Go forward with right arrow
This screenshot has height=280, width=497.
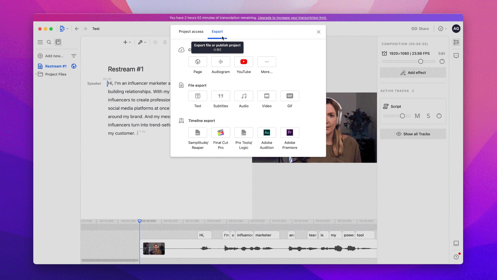[85, 29]
